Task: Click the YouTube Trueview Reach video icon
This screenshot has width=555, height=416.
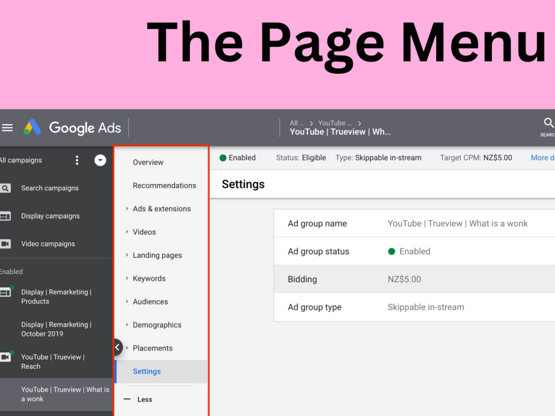Action: (x=6, y=357)
